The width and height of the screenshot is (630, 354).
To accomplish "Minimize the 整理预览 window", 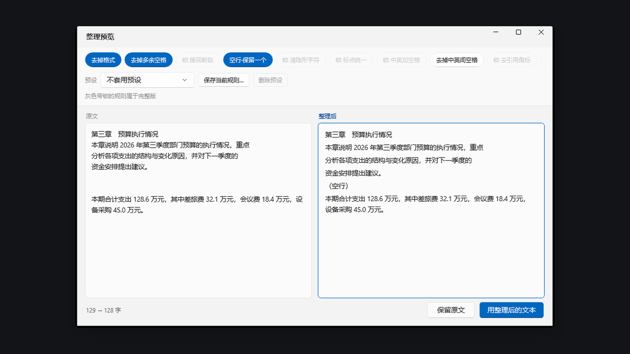I will [496, 32].
